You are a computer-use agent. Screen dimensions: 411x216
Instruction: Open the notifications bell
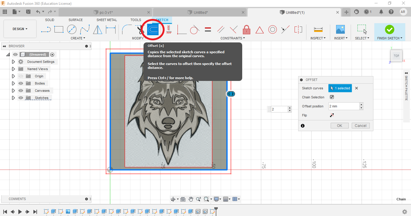pyautogui.click(x=381, y=12)
